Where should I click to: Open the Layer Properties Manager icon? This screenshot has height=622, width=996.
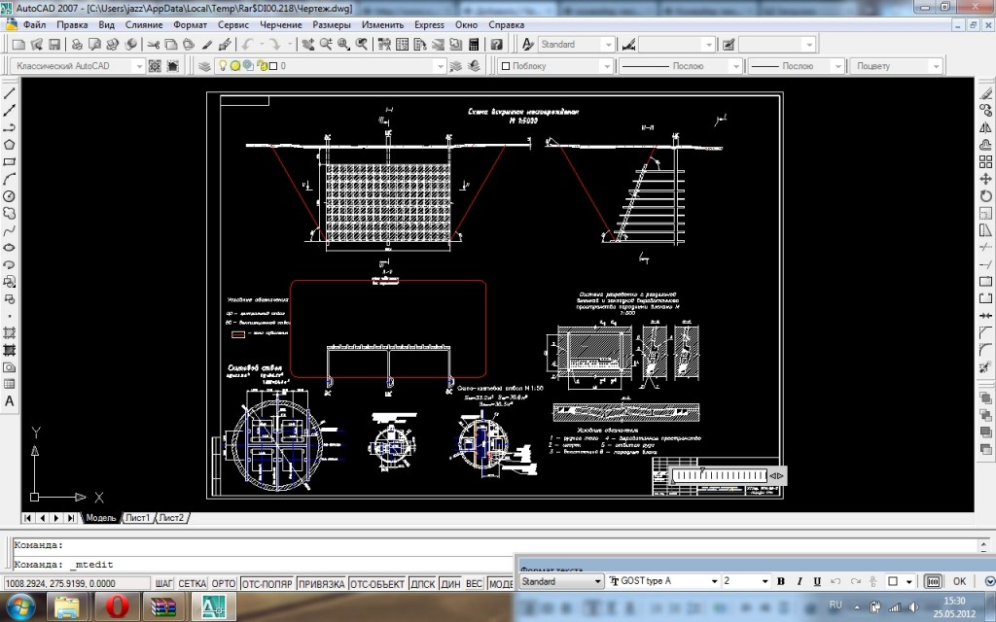[x=204, y=66]
